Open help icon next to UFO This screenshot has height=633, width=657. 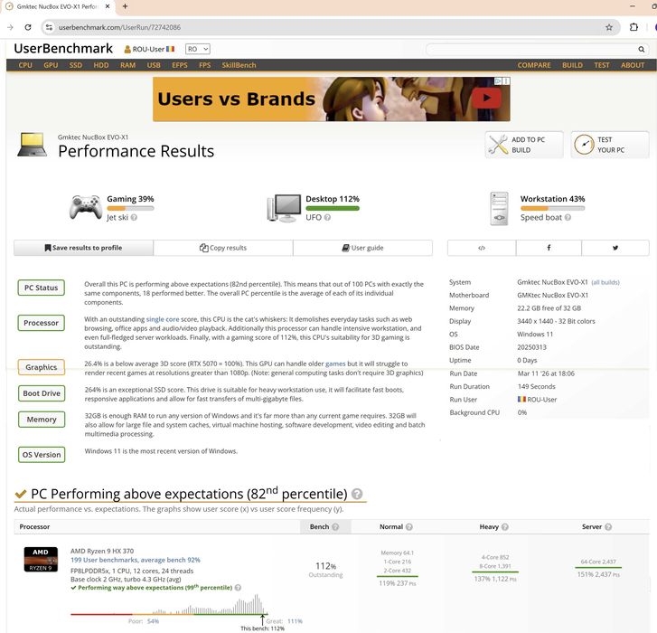pos(327,218)
